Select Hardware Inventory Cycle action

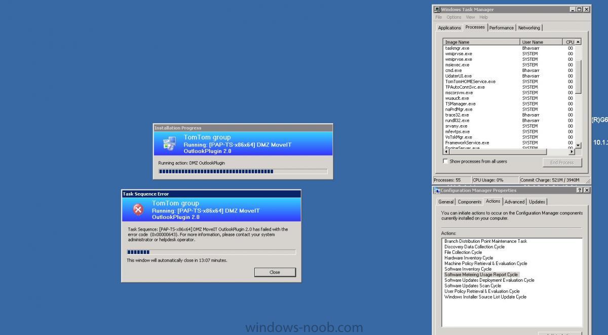pos(469,258)
